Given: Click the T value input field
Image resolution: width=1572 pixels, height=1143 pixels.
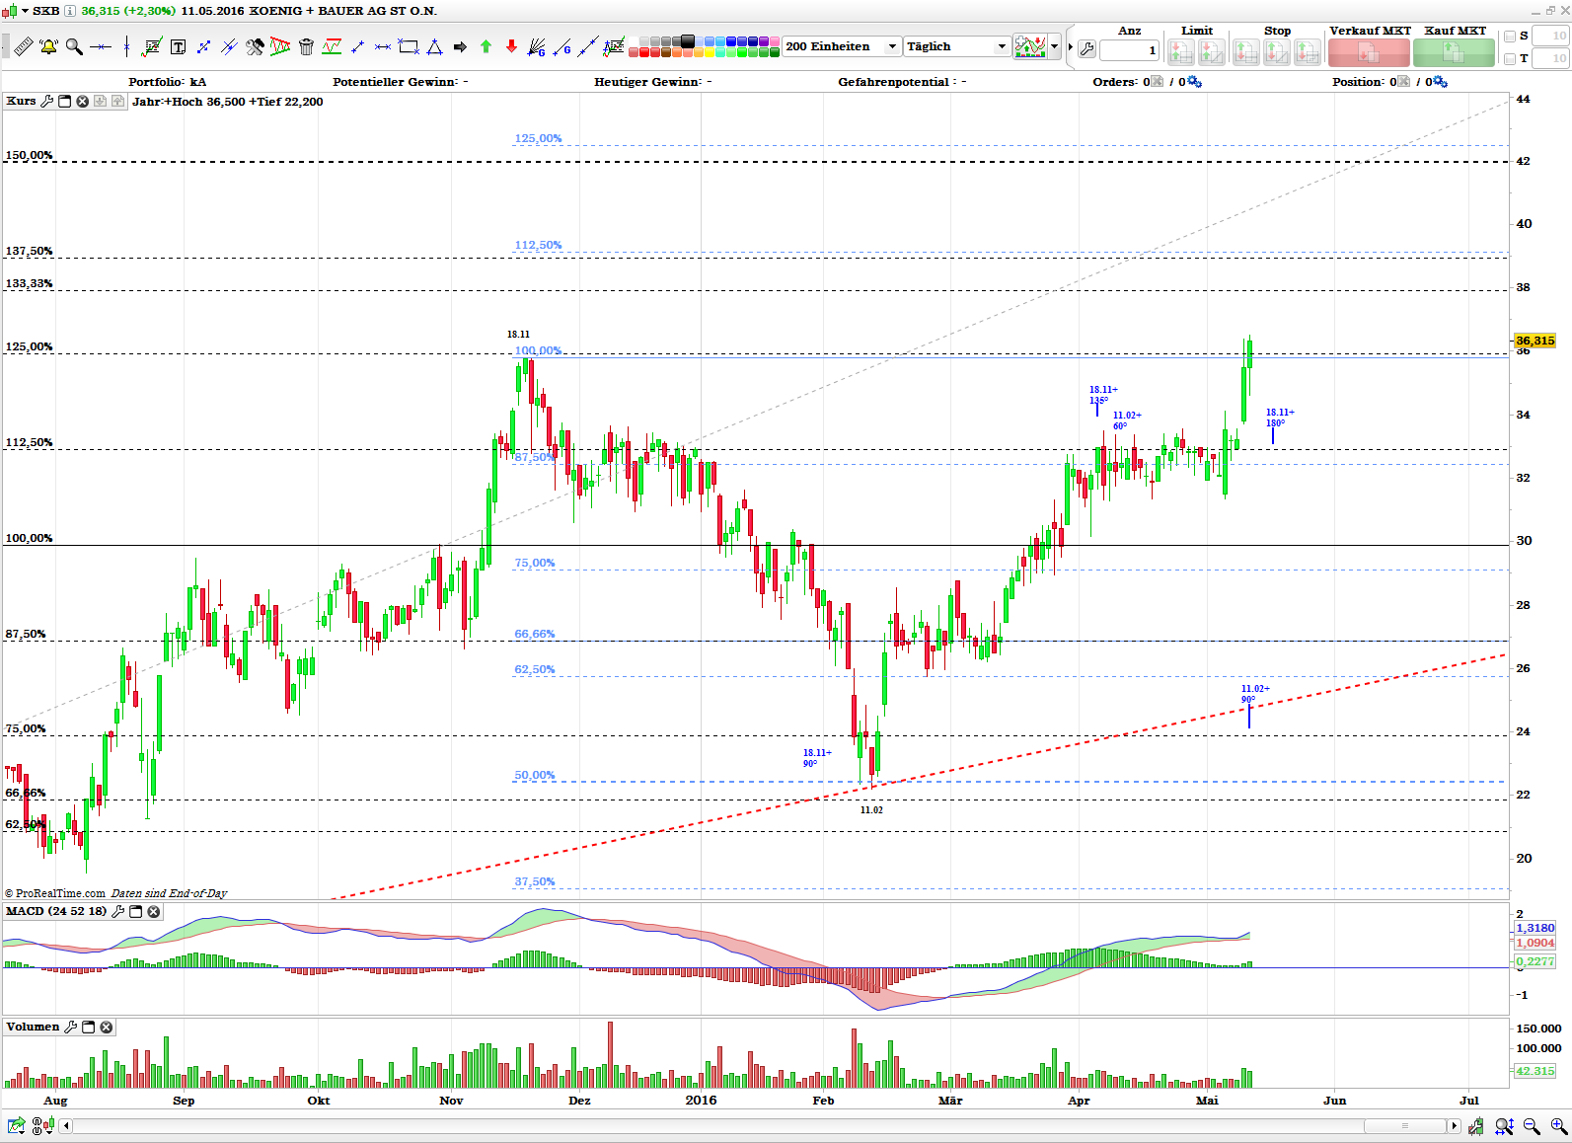Looking at the screenshot, I should coord(1550,58).
